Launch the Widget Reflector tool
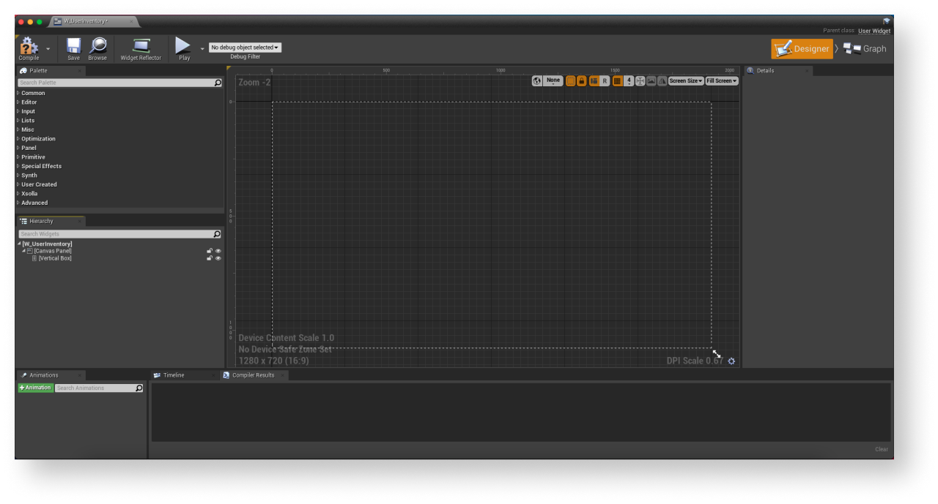938x504 pixels. click(x=141, y=48)
